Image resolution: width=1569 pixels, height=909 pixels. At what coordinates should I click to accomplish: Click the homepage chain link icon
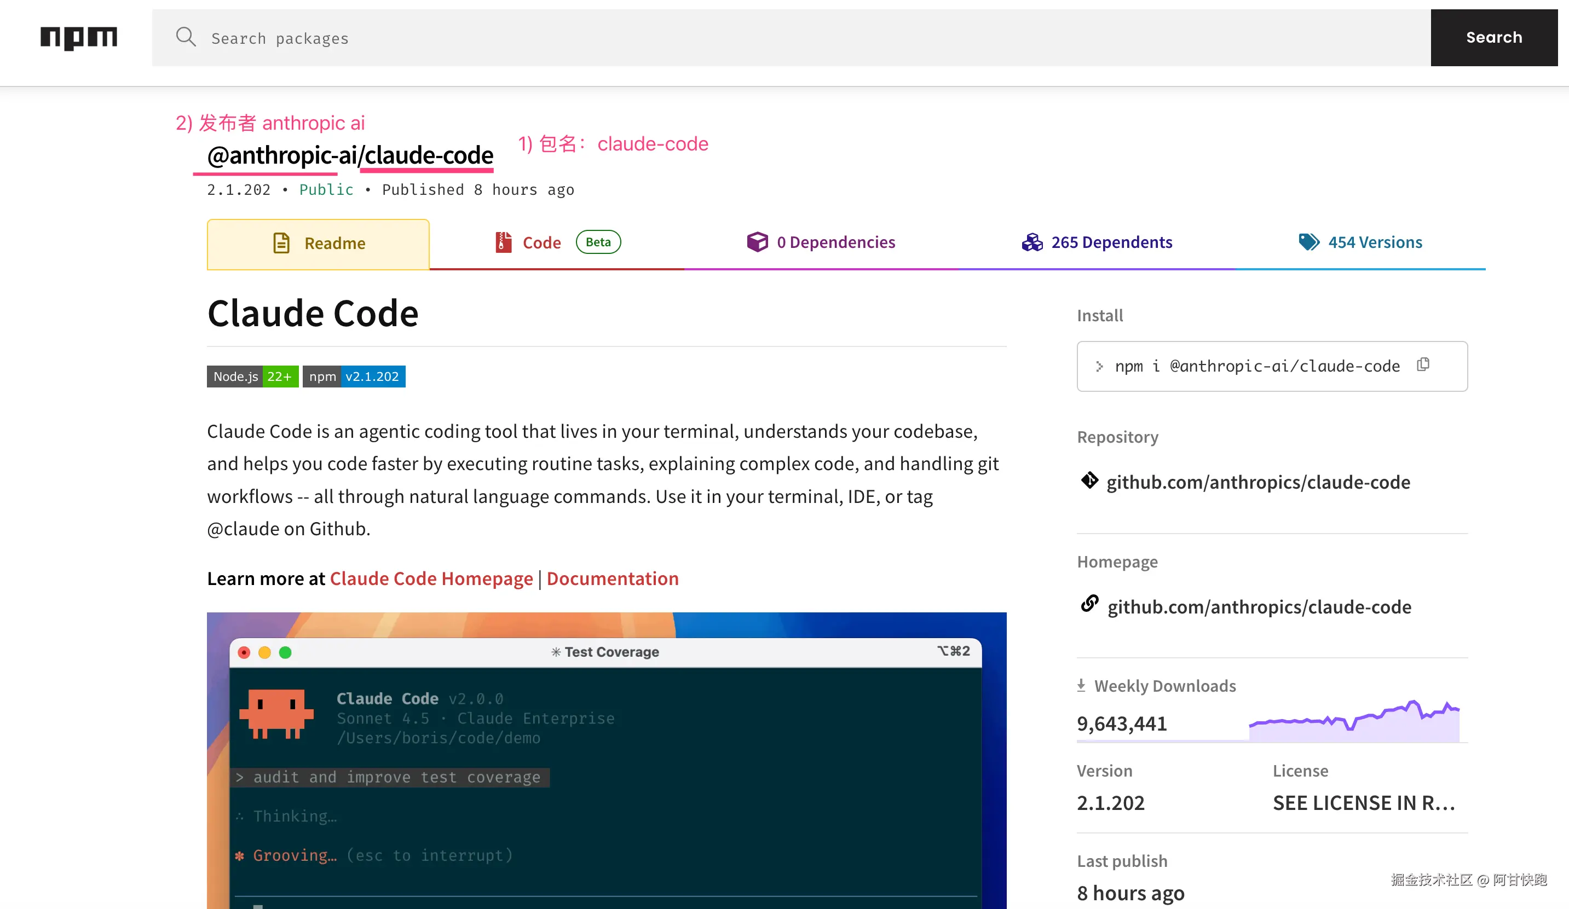[x=1089, y=603]
